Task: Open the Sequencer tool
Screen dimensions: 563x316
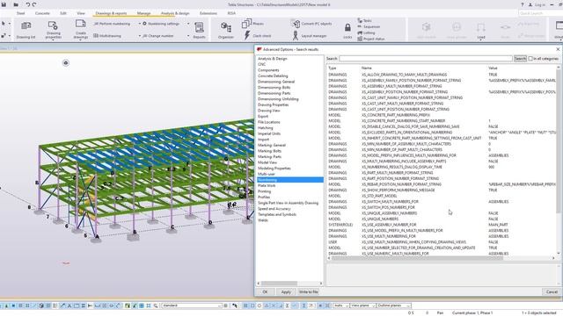Action: pyautogui.click(x=369, y=26)
